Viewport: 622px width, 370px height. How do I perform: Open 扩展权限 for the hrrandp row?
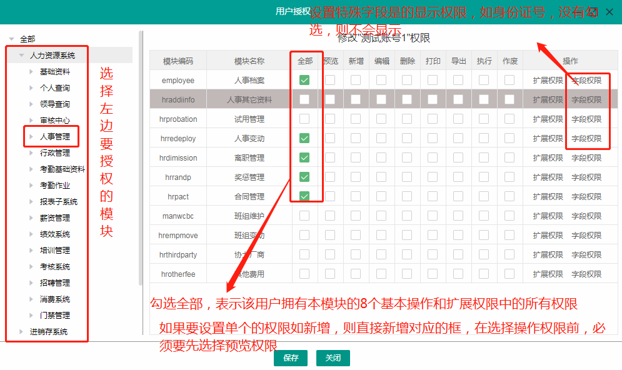548,177
